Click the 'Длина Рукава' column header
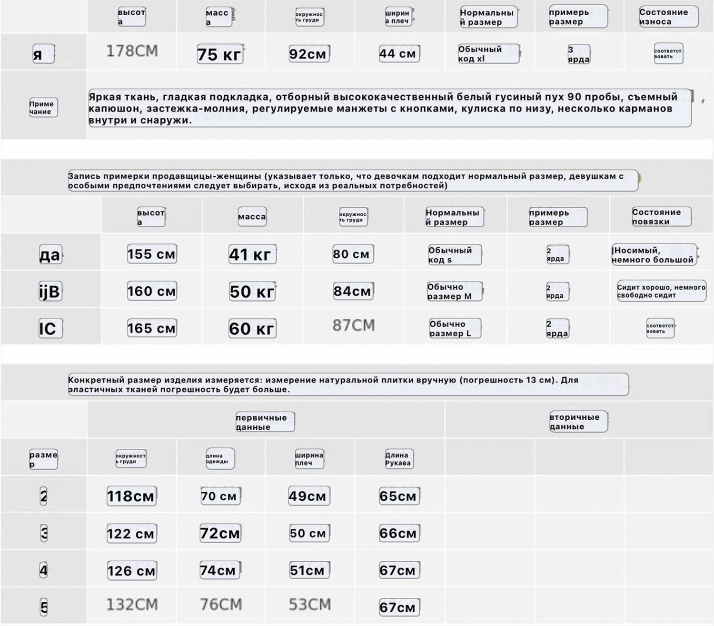714x626 pixels. (398, 459)
